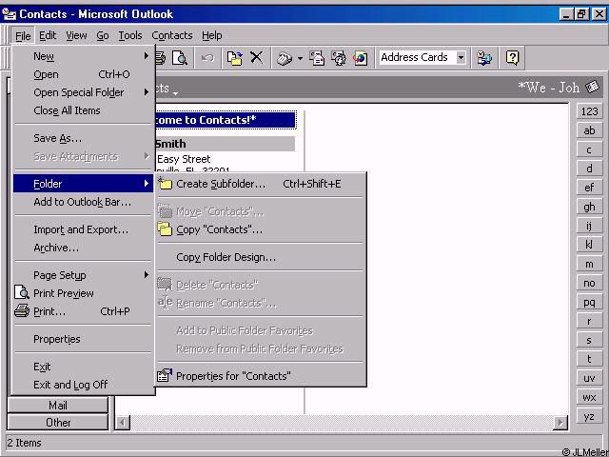Open the AutoDialer dropdown arrow
This screenshot has width=609, height=457.
(x=300, y=58)
